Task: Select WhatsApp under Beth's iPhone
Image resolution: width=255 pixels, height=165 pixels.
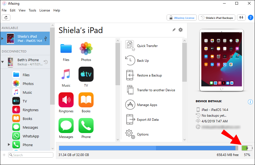Action: pos(26,136)
